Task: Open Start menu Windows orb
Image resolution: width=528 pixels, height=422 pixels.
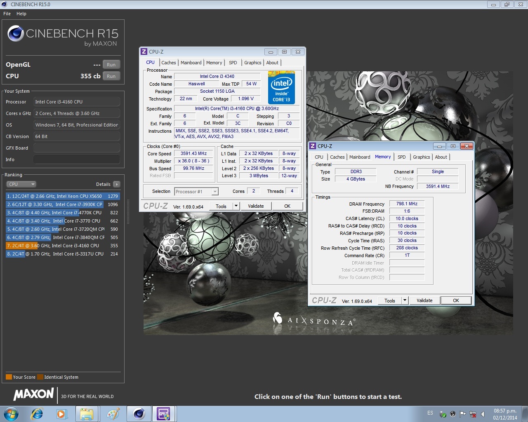Action: [x=11, y=414]
